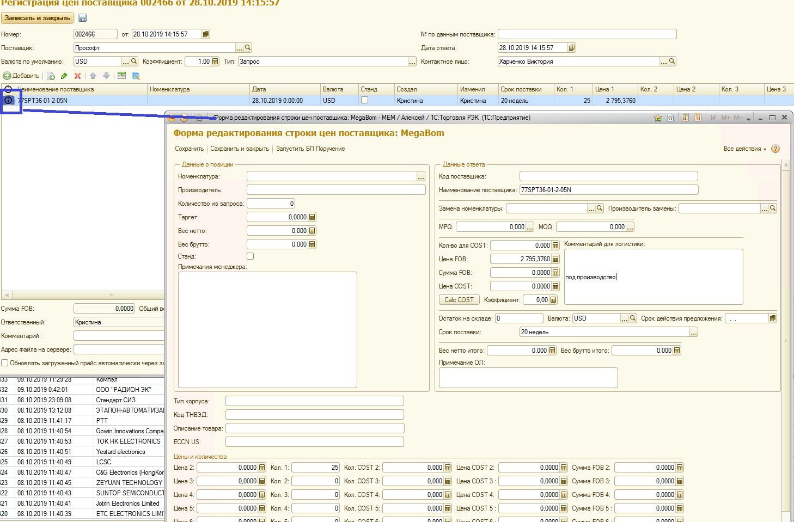Toggle the Станд checkbox in position data
Viewport: 794px width, 522px height.
point(251,256)
